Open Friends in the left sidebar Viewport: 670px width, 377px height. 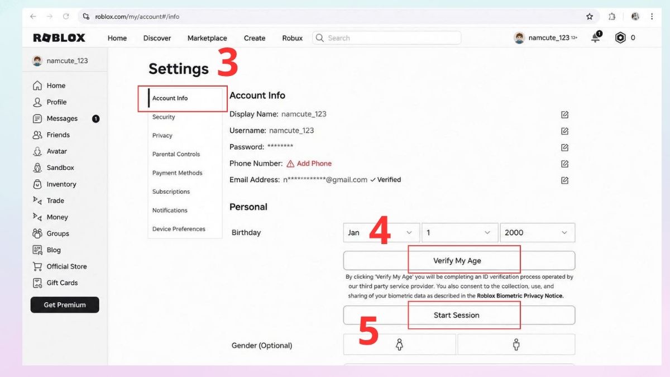tap(51, 135)
